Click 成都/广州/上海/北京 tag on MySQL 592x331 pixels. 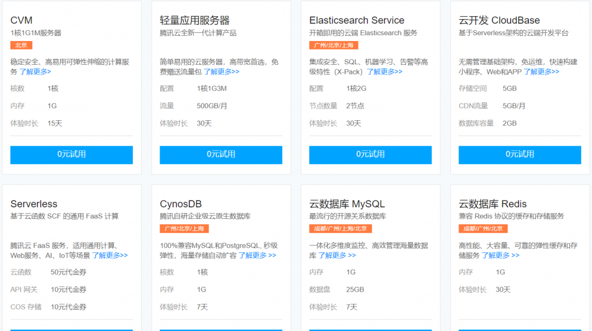click(341, 229)
